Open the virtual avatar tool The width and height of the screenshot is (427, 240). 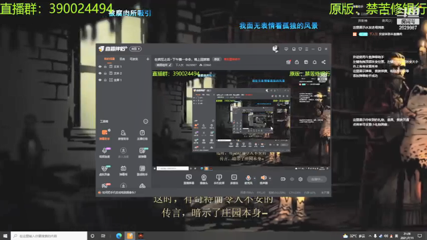[105, 171]
